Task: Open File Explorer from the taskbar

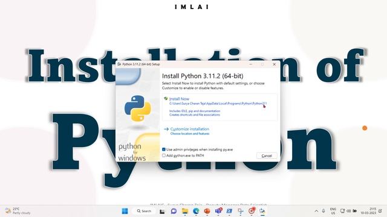Action: point(185,211)
